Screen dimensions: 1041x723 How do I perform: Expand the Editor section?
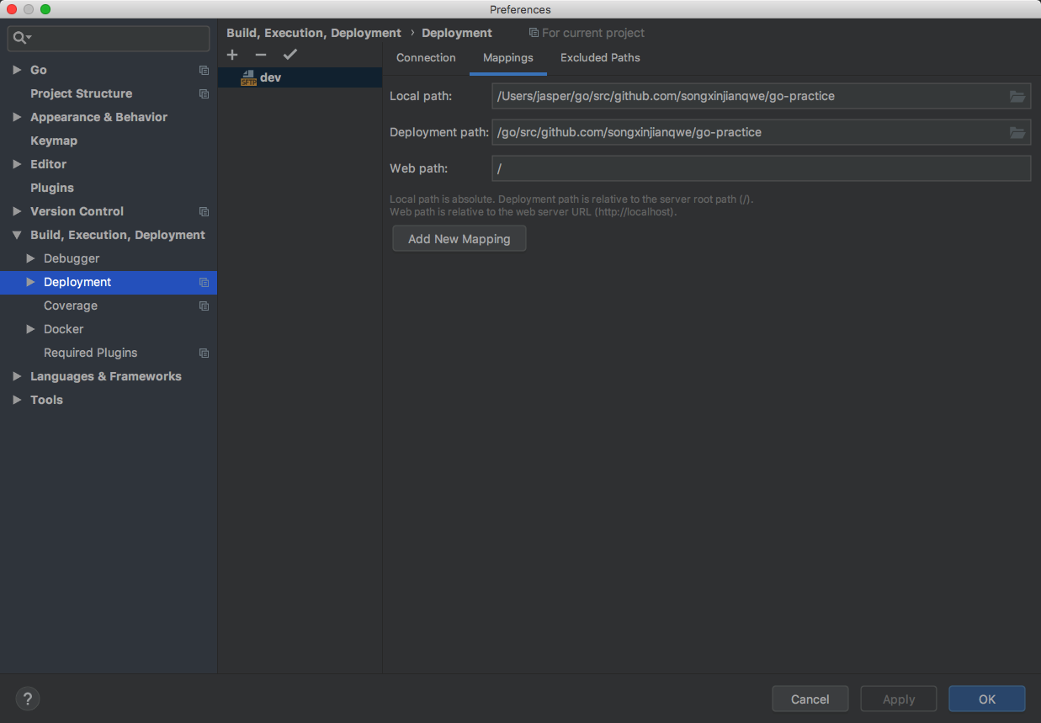tap(17, 164)
